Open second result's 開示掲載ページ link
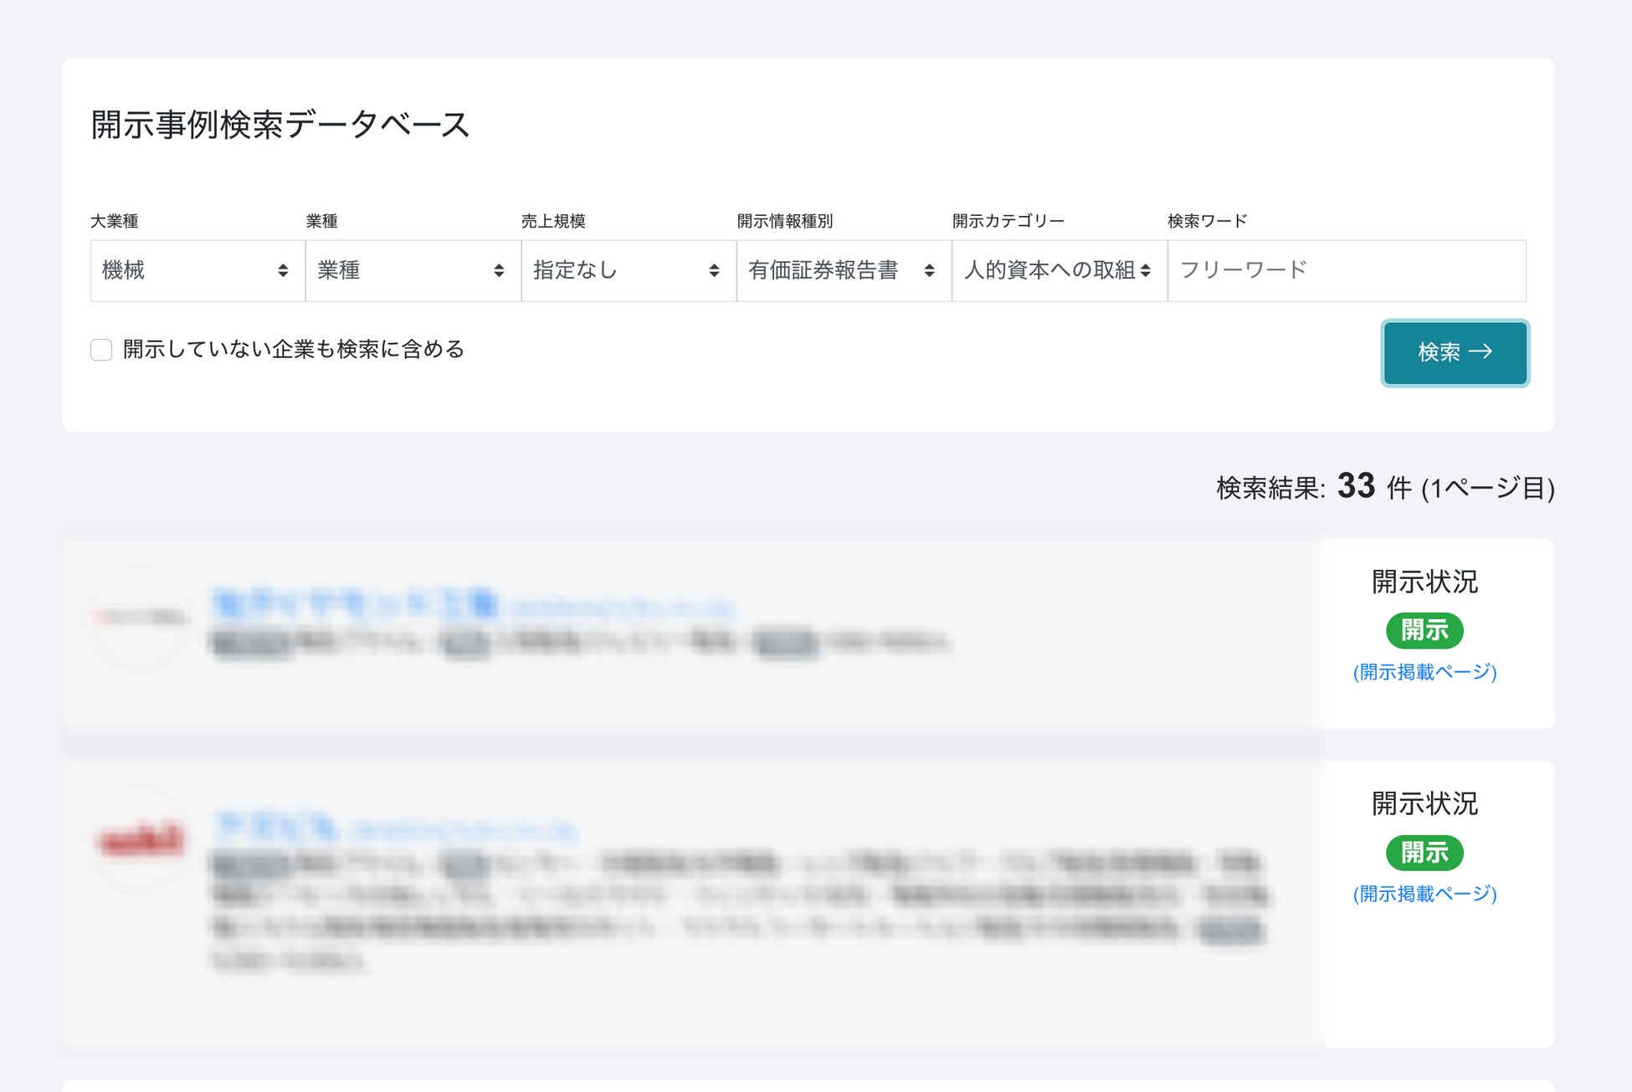Image resolution: width=1632 pixels, height=1092 pixels. [1424, 894]
